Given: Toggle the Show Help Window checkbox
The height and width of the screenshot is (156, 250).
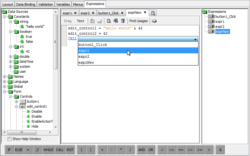Looking at the screenshot, I should [x=9, y=139].
